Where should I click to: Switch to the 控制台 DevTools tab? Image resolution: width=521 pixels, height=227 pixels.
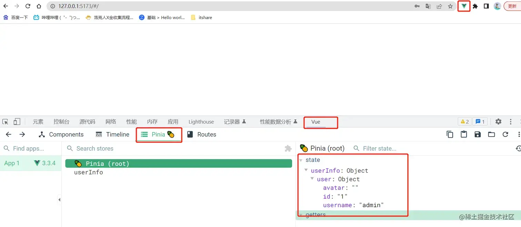(x=61, y=122)
